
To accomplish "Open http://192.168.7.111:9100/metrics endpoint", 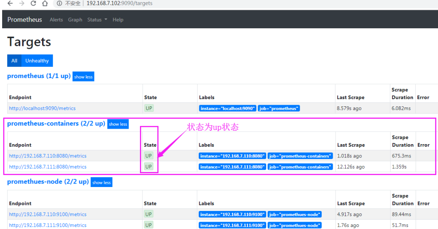I will [x=48, y=225].
